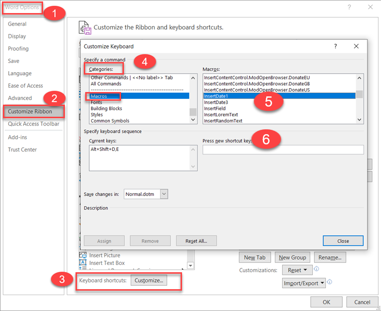Select Common Symbols category
The height and width of the screenshot is (311, 381).
point(139,121)
